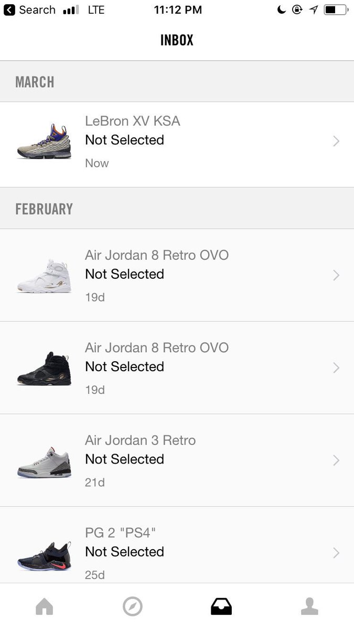
Task: Tap the location arrow status icon
Action: coord(314,10)
